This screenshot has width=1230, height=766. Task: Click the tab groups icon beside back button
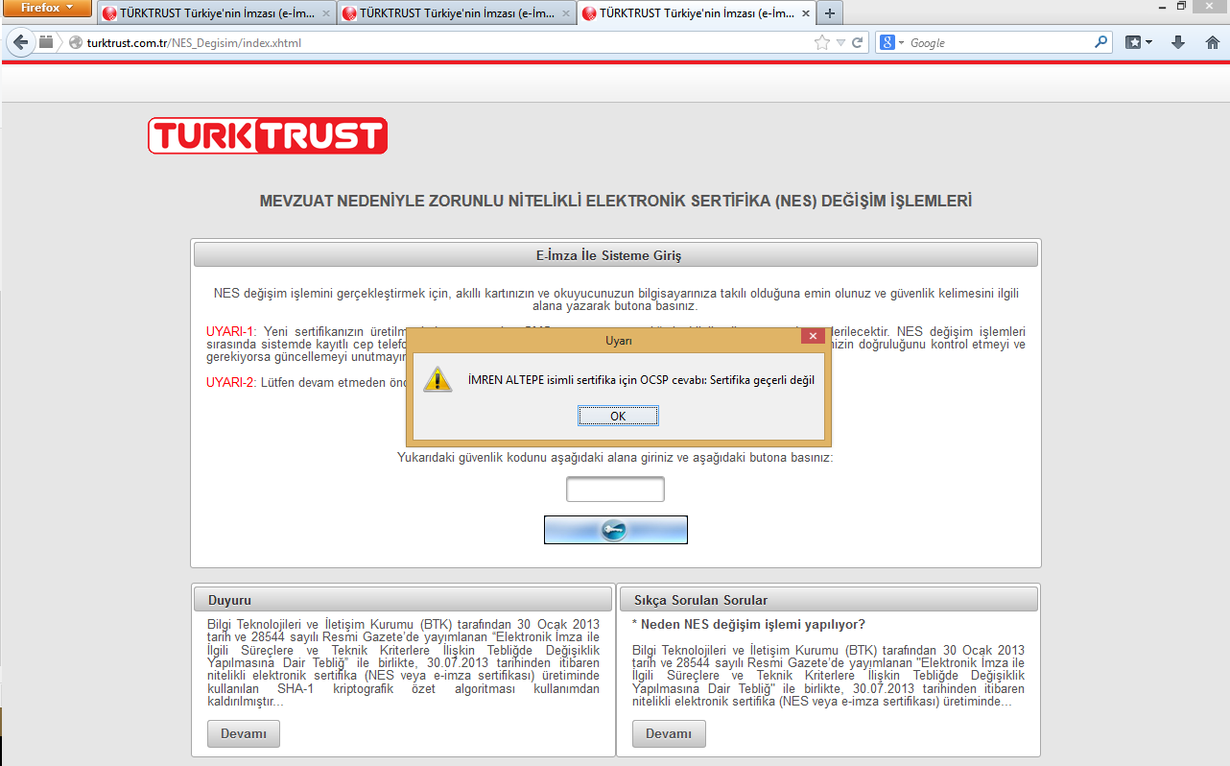[x=46, y=42]
